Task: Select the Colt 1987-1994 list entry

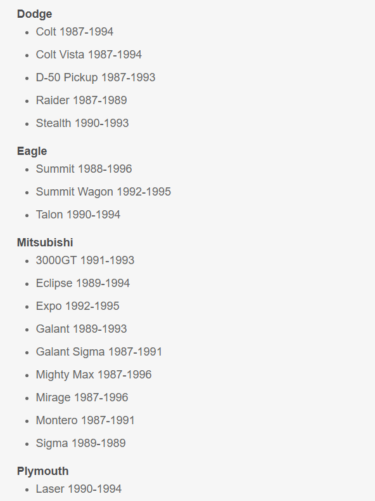Action: 75,32
